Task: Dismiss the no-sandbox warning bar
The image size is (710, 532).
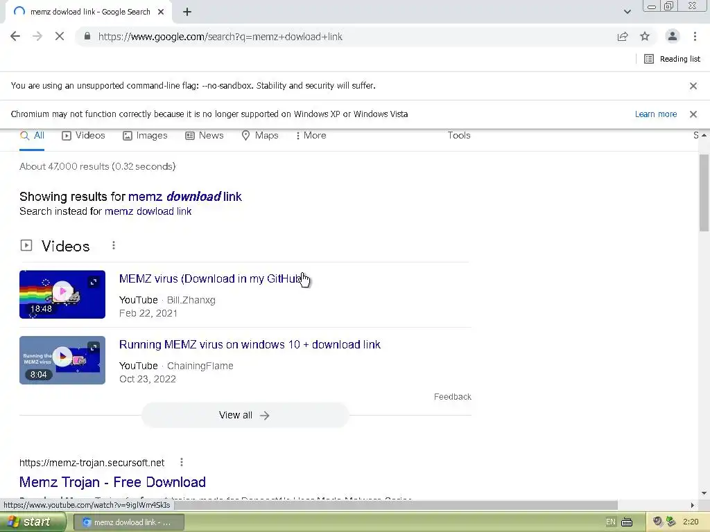Action: [693, 86]
